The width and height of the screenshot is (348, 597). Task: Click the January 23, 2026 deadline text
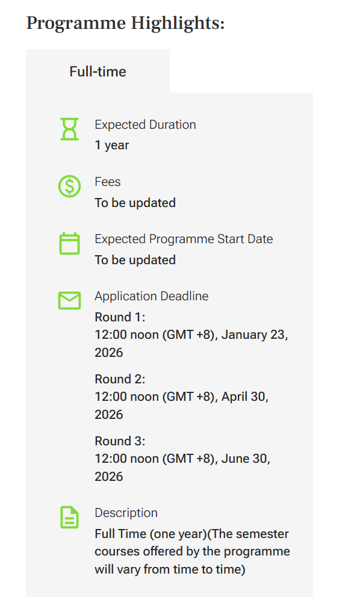click(x=191, y=344)
